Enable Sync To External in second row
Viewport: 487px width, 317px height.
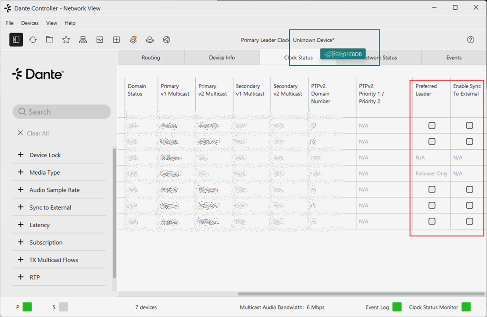tap(469, 141)
